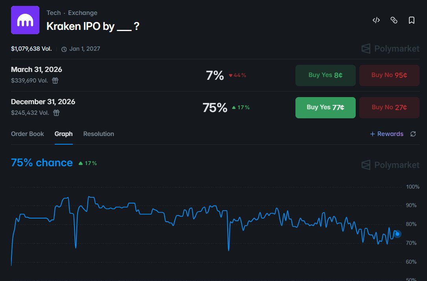
Task: Click the 70% y-axis label
Action: click(x=411, y=243)
